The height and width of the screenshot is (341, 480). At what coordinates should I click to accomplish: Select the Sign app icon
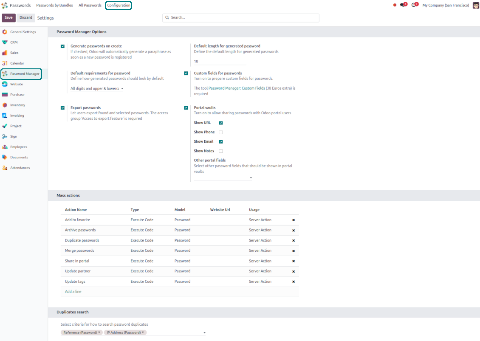(5, 136)
